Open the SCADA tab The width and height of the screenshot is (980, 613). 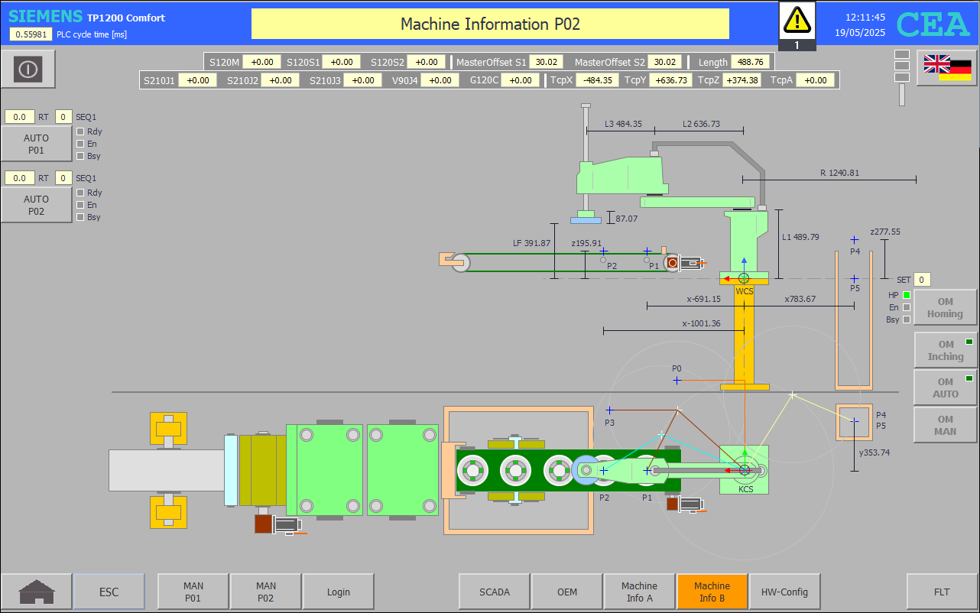tap(494, 592)
